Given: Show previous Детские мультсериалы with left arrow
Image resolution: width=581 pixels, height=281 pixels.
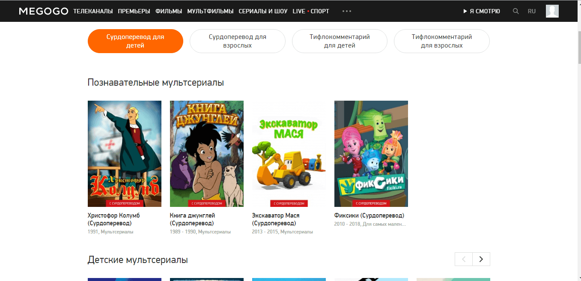Looking at the screenshot, I should [464, 259].
